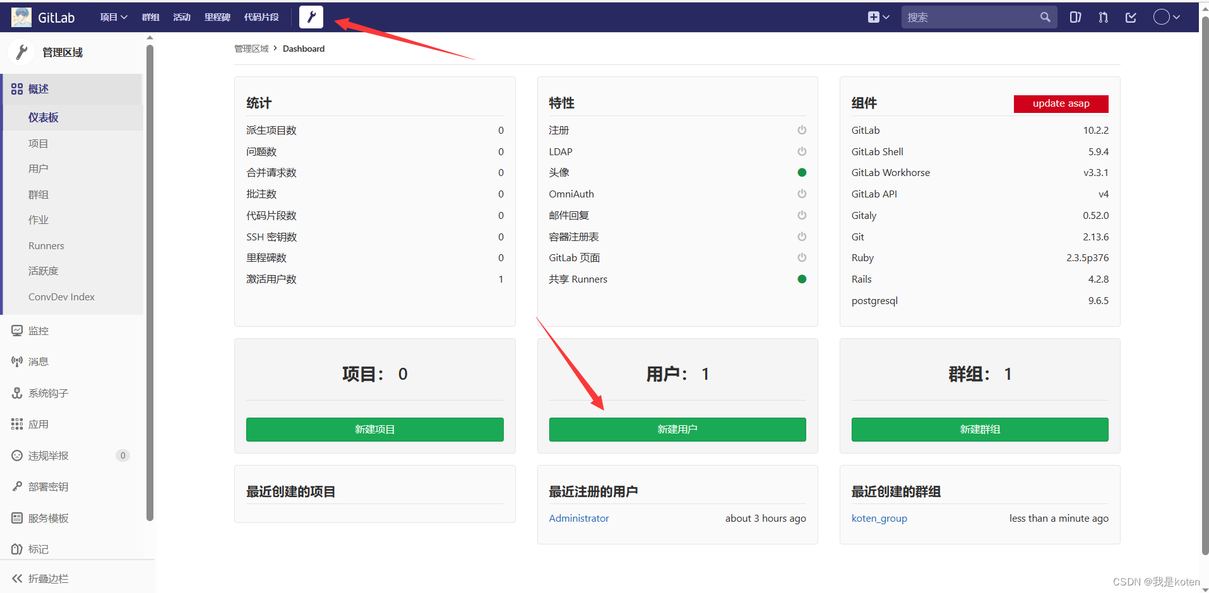Click the 头像 green status dot
This screenshot has width=1209, height=593.
coord(802,172)
